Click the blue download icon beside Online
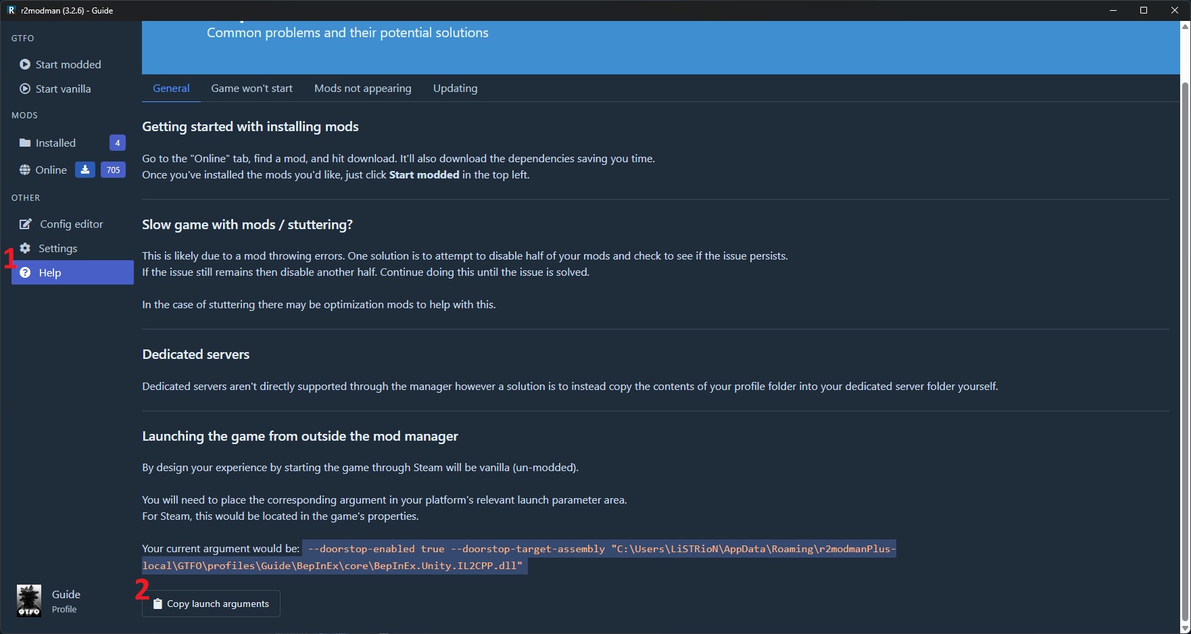 [84, 170]
